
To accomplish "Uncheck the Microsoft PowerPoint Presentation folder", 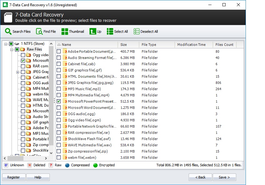I will pos(59,101).
